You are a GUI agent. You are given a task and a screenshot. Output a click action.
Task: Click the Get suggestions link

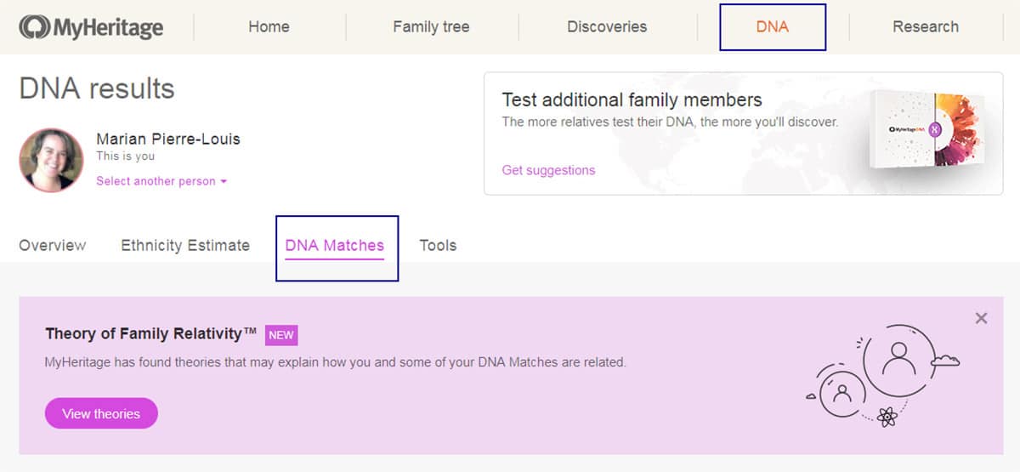pyautogui.click(x=548, y=170)
